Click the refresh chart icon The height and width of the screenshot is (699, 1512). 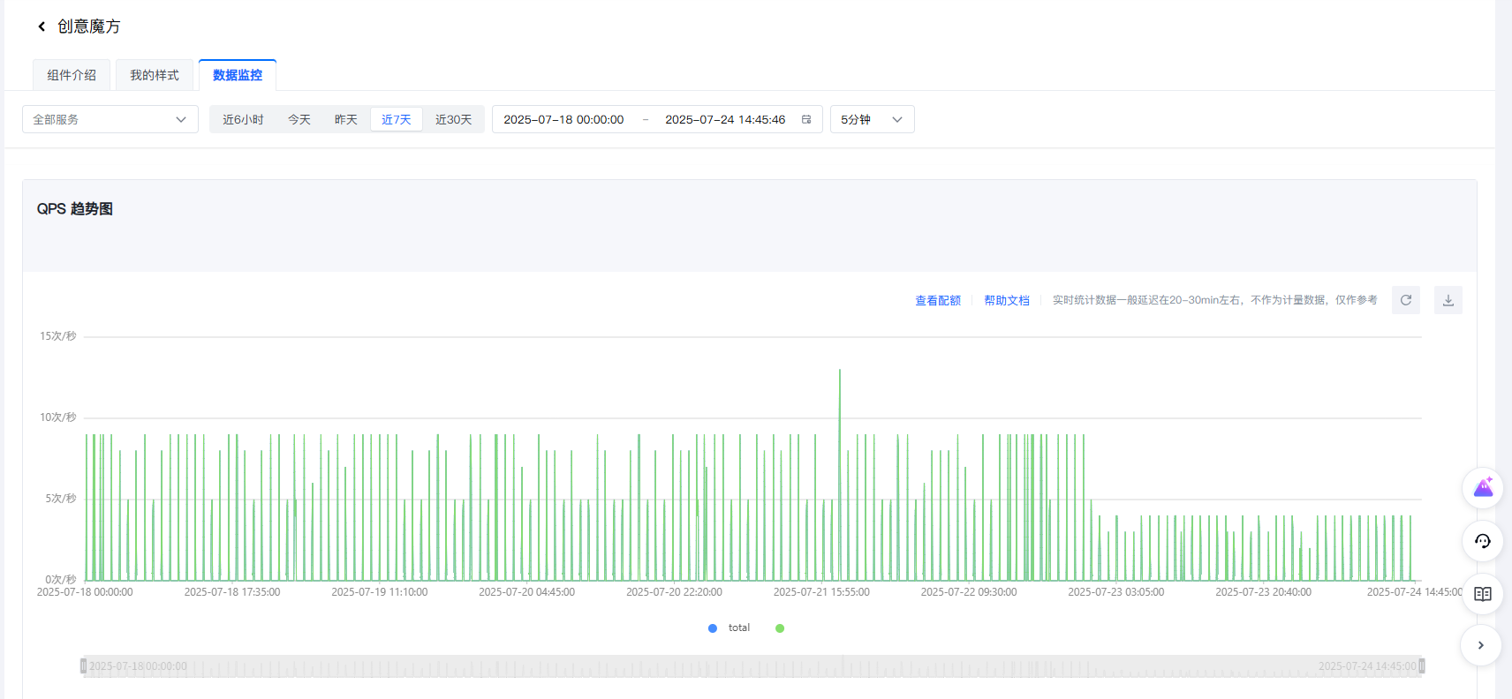(1405, 300)
